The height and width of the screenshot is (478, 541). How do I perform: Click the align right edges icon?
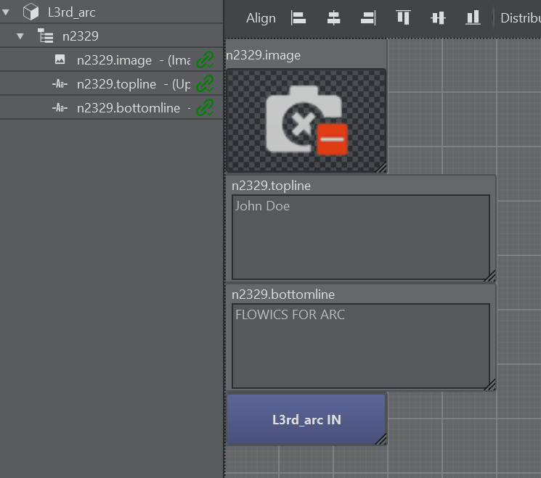coord(368,18)
